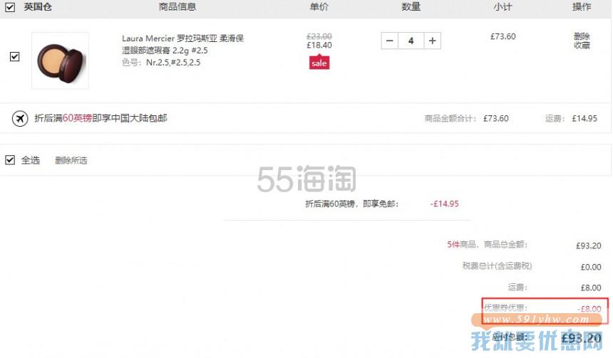Click the 税费总计(含运费税) label
Screen dimensions: 613x358
tap(497, 266)
